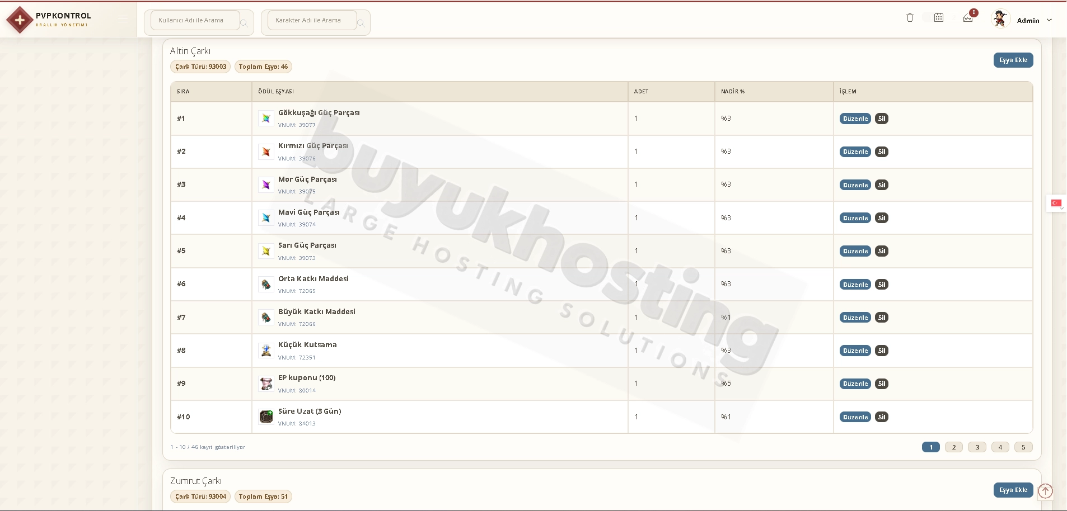Click Büyük Katkı Maddesi item icon

(266, 318)
